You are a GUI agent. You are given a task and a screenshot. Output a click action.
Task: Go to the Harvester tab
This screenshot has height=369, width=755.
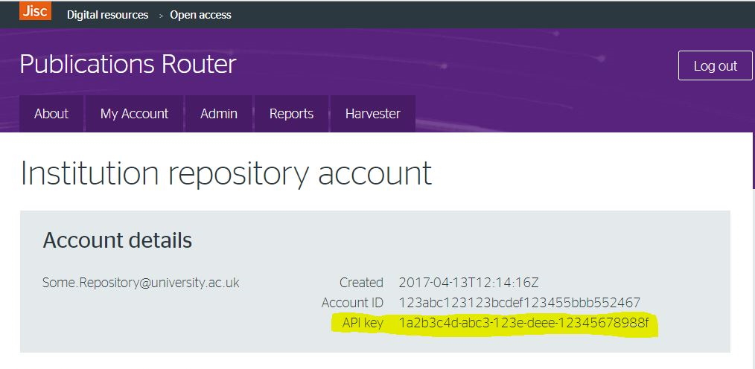tap(372, 114)
